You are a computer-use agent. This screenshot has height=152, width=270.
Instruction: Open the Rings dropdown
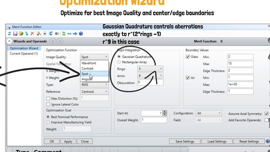pos(150,69)
